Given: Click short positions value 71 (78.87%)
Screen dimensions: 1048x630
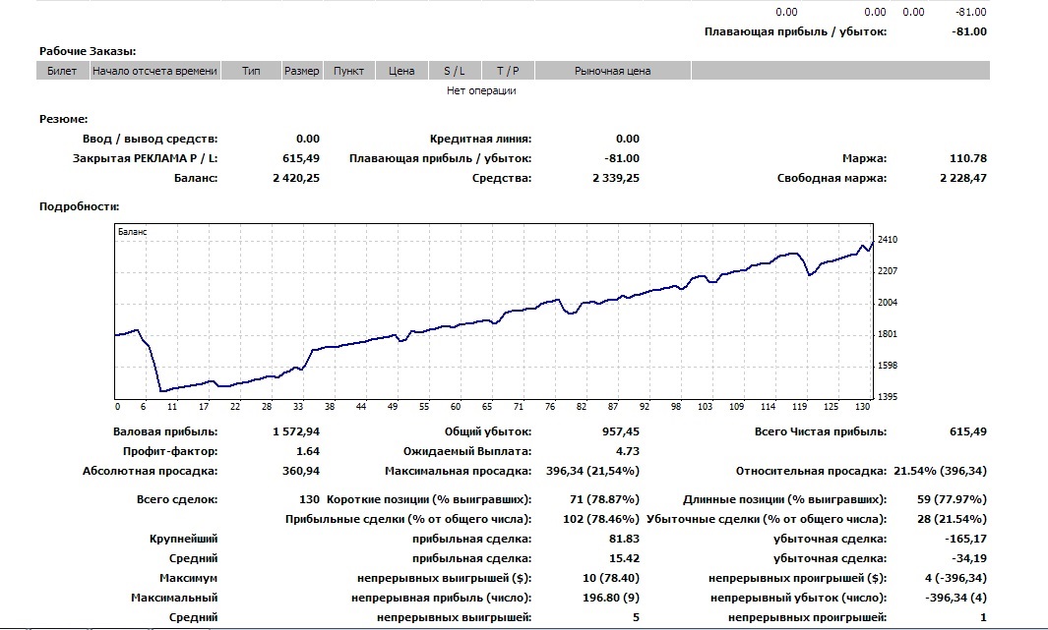Looking at the screenshot, I should [605, 500].
